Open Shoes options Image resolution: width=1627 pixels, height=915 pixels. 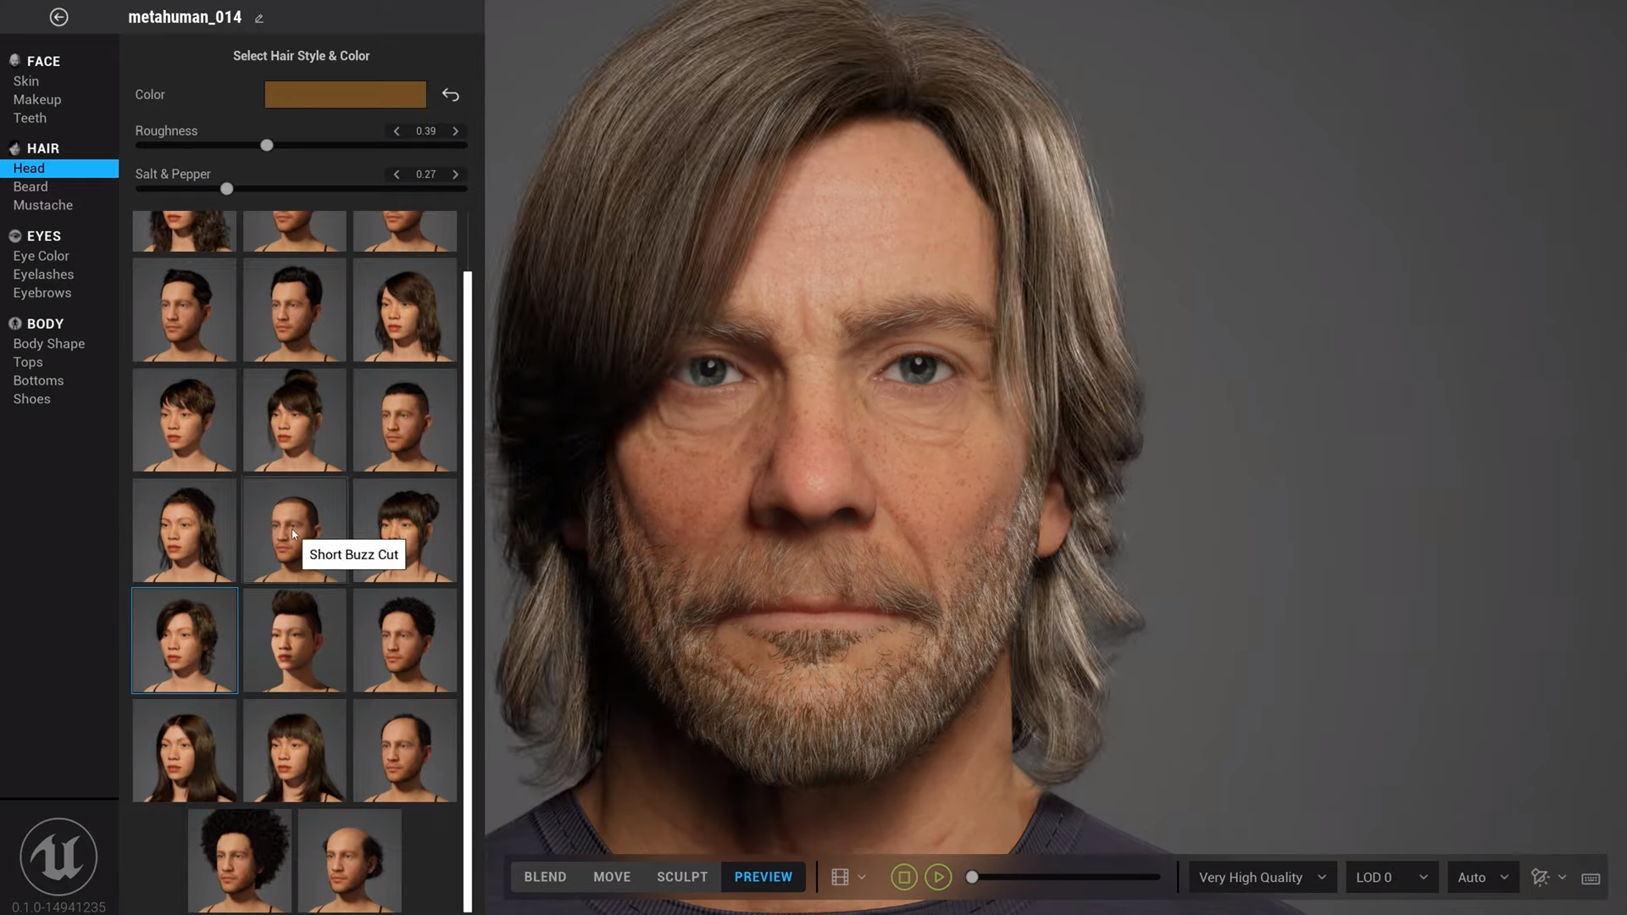31,399
